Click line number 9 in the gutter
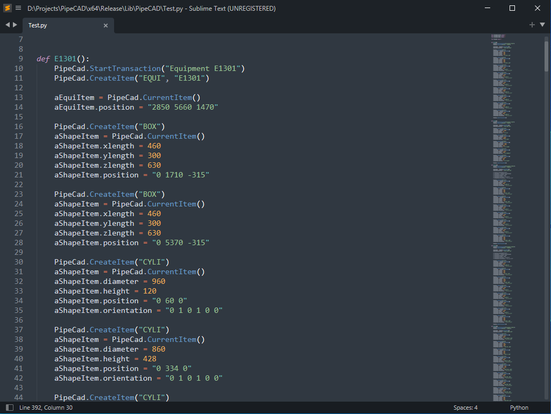Viewport: 551px width, 414px height. [x=21, y=59]
